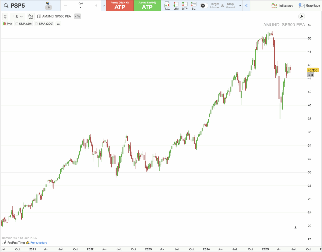This screenshot has width=322, height=252.
Task: Increase quantity with the plus button
Action: (x=96, y=6)
